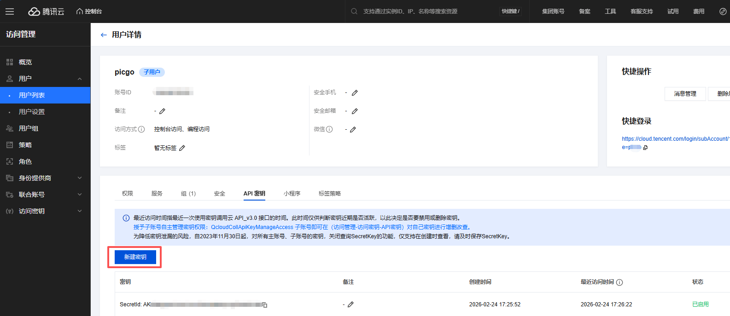Expand the 身份提供商 sidebar section
This screenshot has height=316, width=730.
(80, 178)
